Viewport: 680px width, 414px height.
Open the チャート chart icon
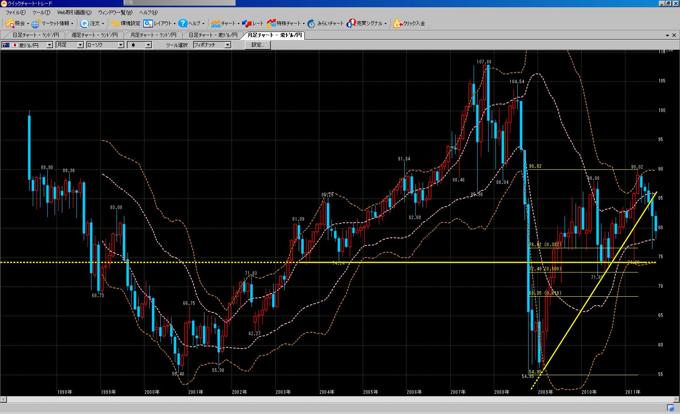(215, 23)
